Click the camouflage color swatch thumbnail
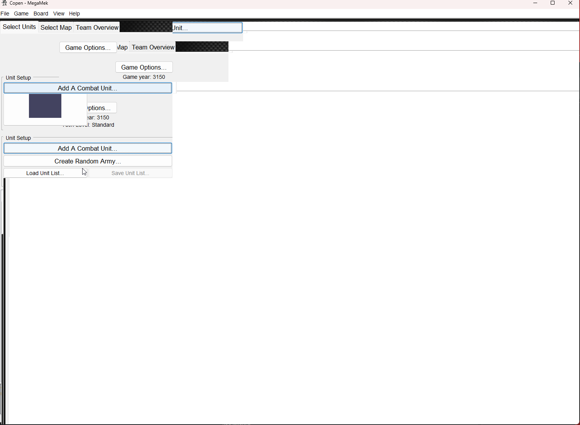Viewport: 580px width, 425px height. coord(45,106)
